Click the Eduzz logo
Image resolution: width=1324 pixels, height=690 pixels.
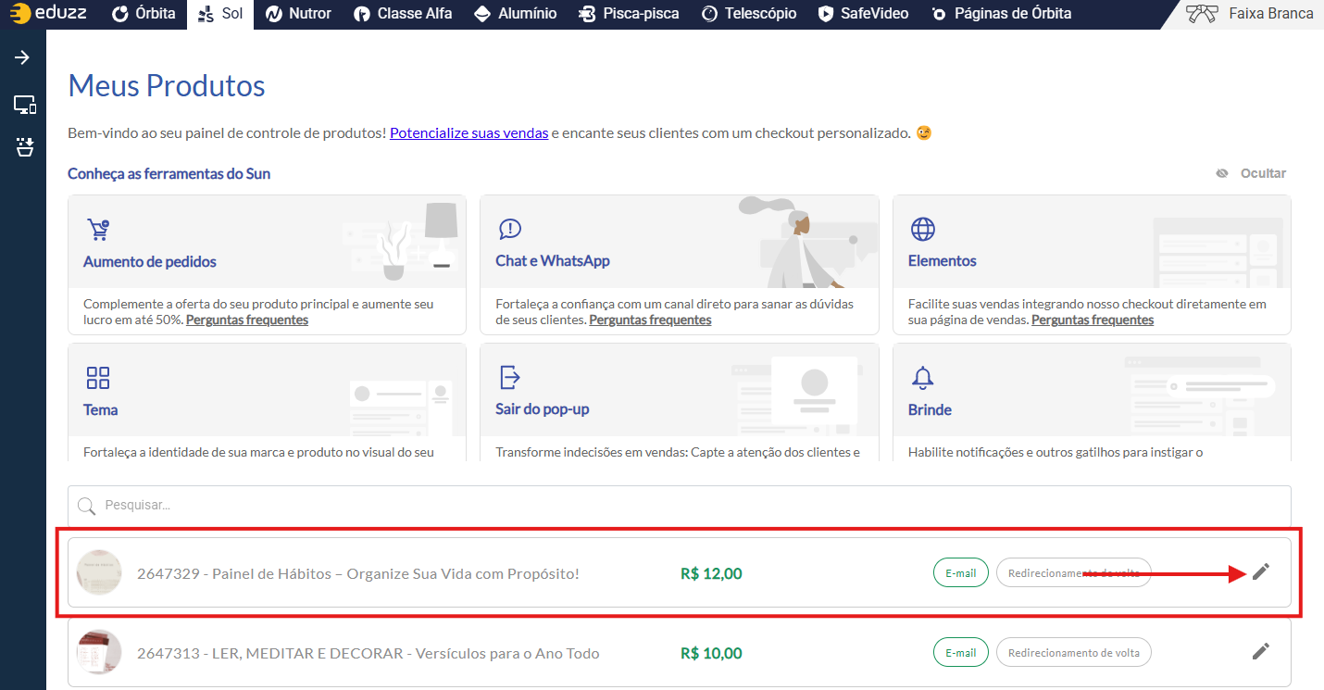pos(48,14)
